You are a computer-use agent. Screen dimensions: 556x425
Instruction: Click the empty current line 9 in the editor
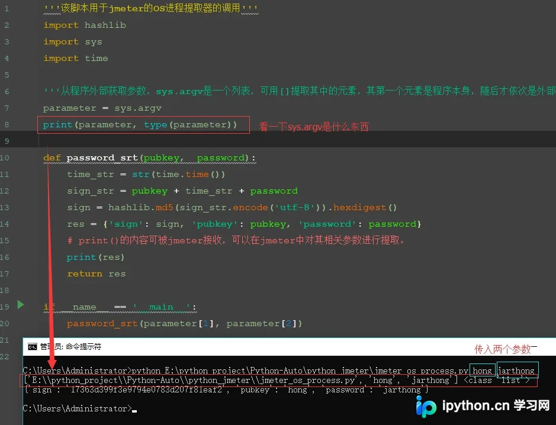(278, 141)
